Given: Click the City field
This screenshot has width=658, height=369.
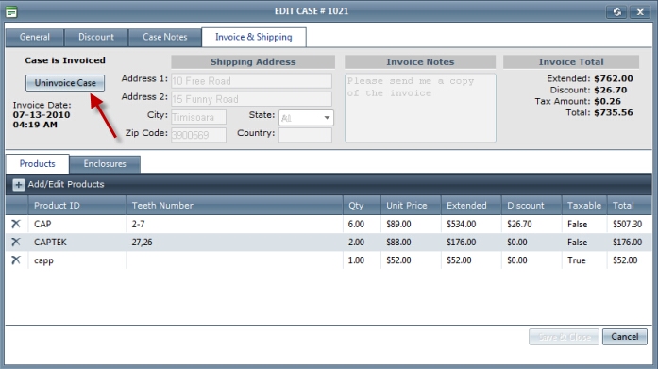Looking at the screenshot, I should pos(198,117).
